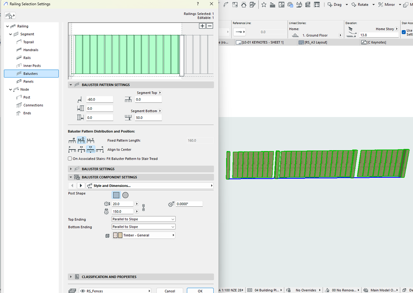Click the Favorites star icon in dialog
The height and width of the screenshot is (293, 413).
(10, 16)
